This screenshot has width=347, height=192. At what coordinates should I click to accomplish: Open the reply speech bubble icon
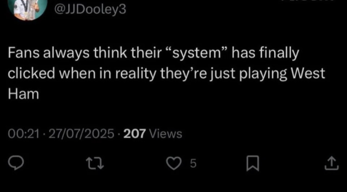coord(16,163)
